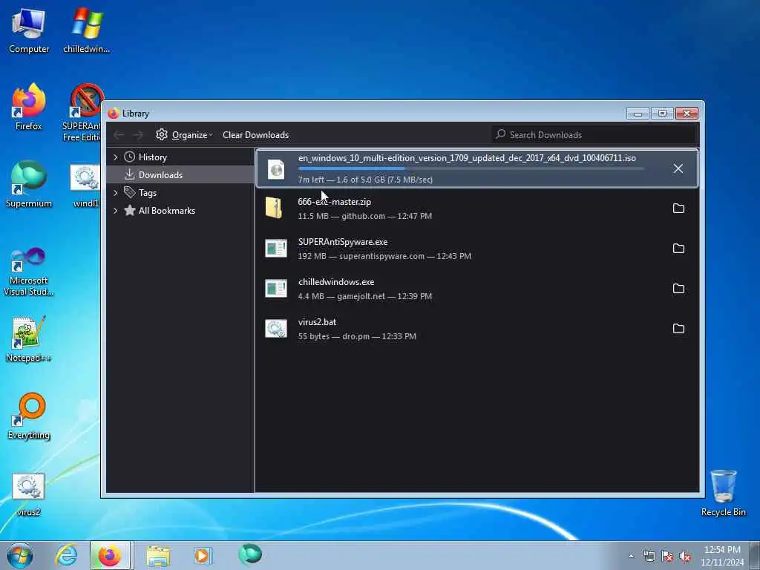
Task: Open the Windows Start menu orb
Action: pyautogui.click(x=20, y=555)
